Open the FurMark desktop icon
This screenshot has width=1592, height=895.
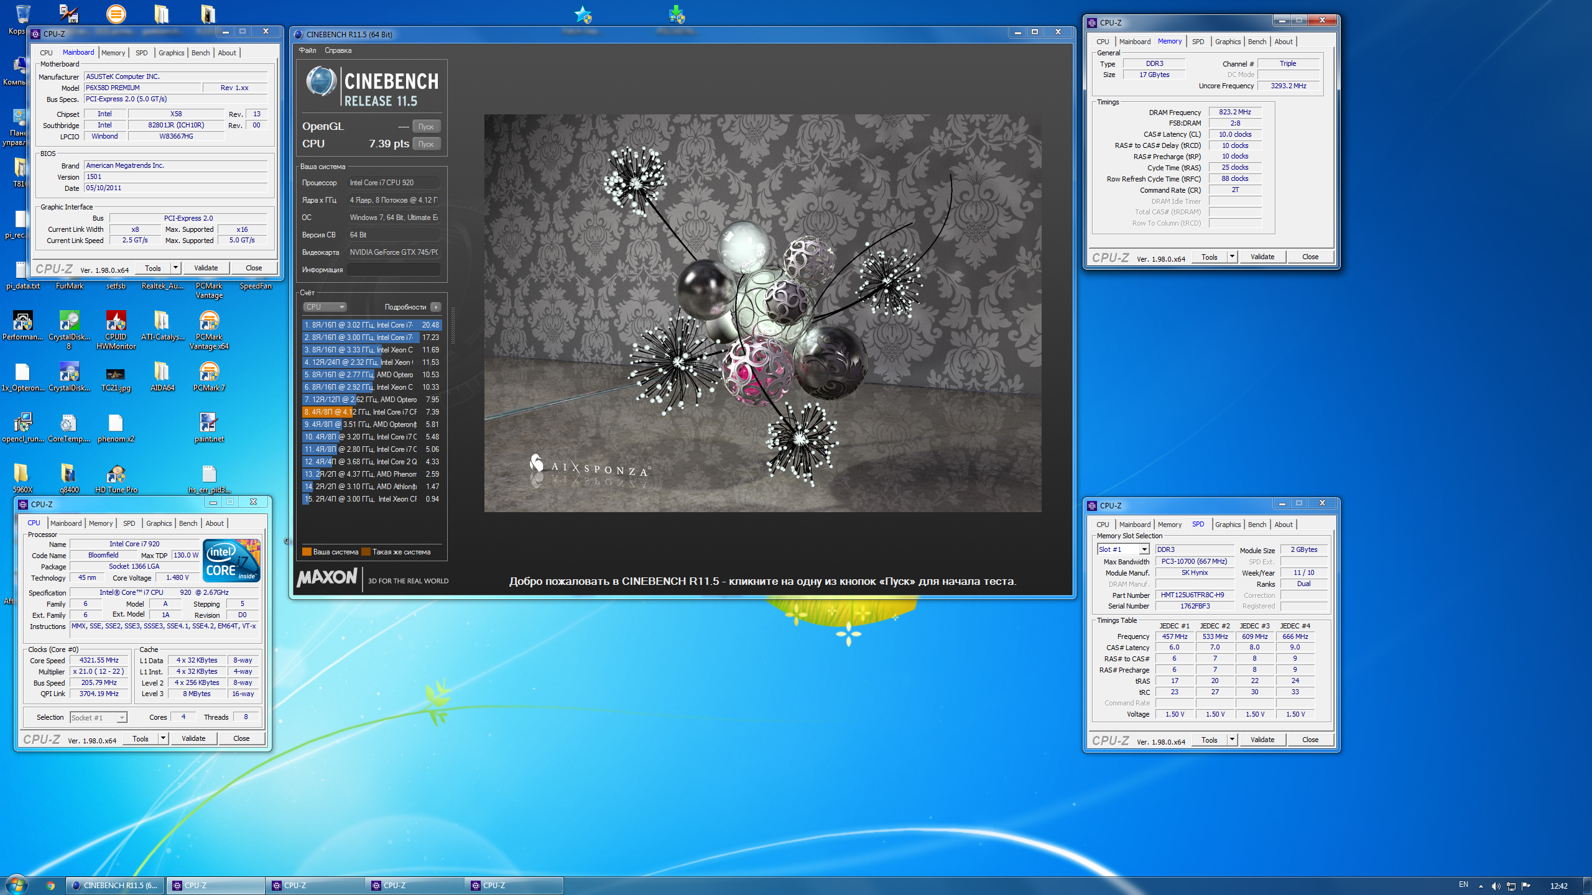click(x=69, y=286)
